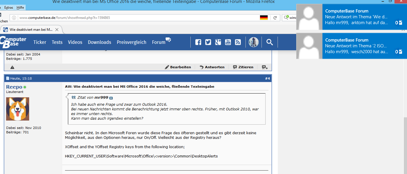This screenshot has width=407, height=174.
Task: Go to Tests section
Action: (57, 42)
